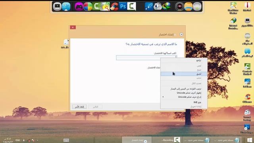This screenshot has height=143, width=254.
Task: Open Format Factory from the dock
Action: (x=158, y=7)
